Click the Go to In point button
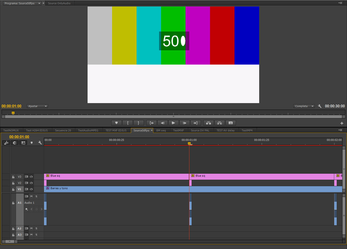Viewport: 347px width, 249px height. pos(152,123)
